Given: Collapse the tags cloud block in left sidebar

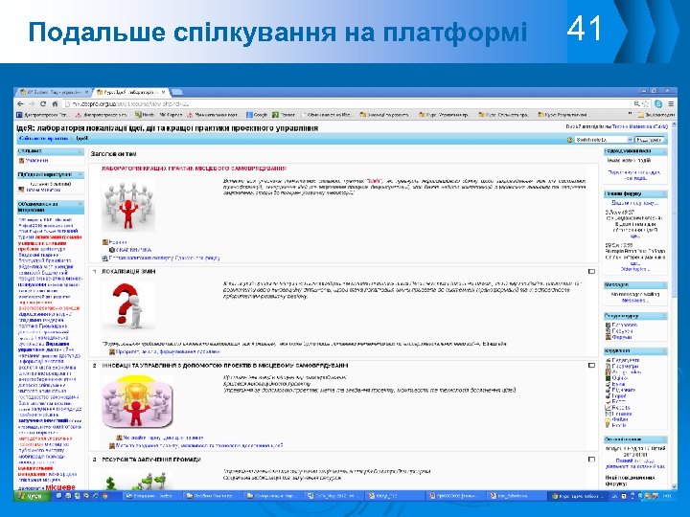Looking at the screenshot, I should point(80,204).
